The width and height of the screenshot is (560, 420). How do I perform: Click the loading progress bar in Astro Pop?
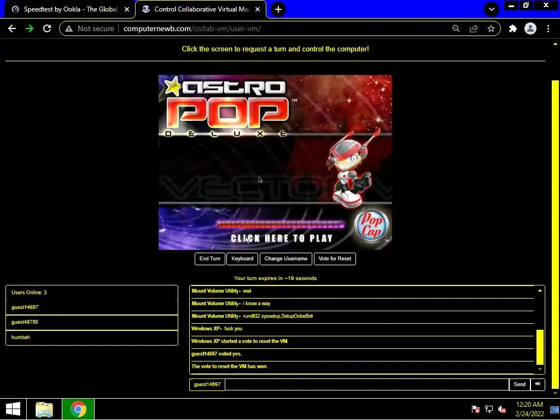click(x=281, y=225)
